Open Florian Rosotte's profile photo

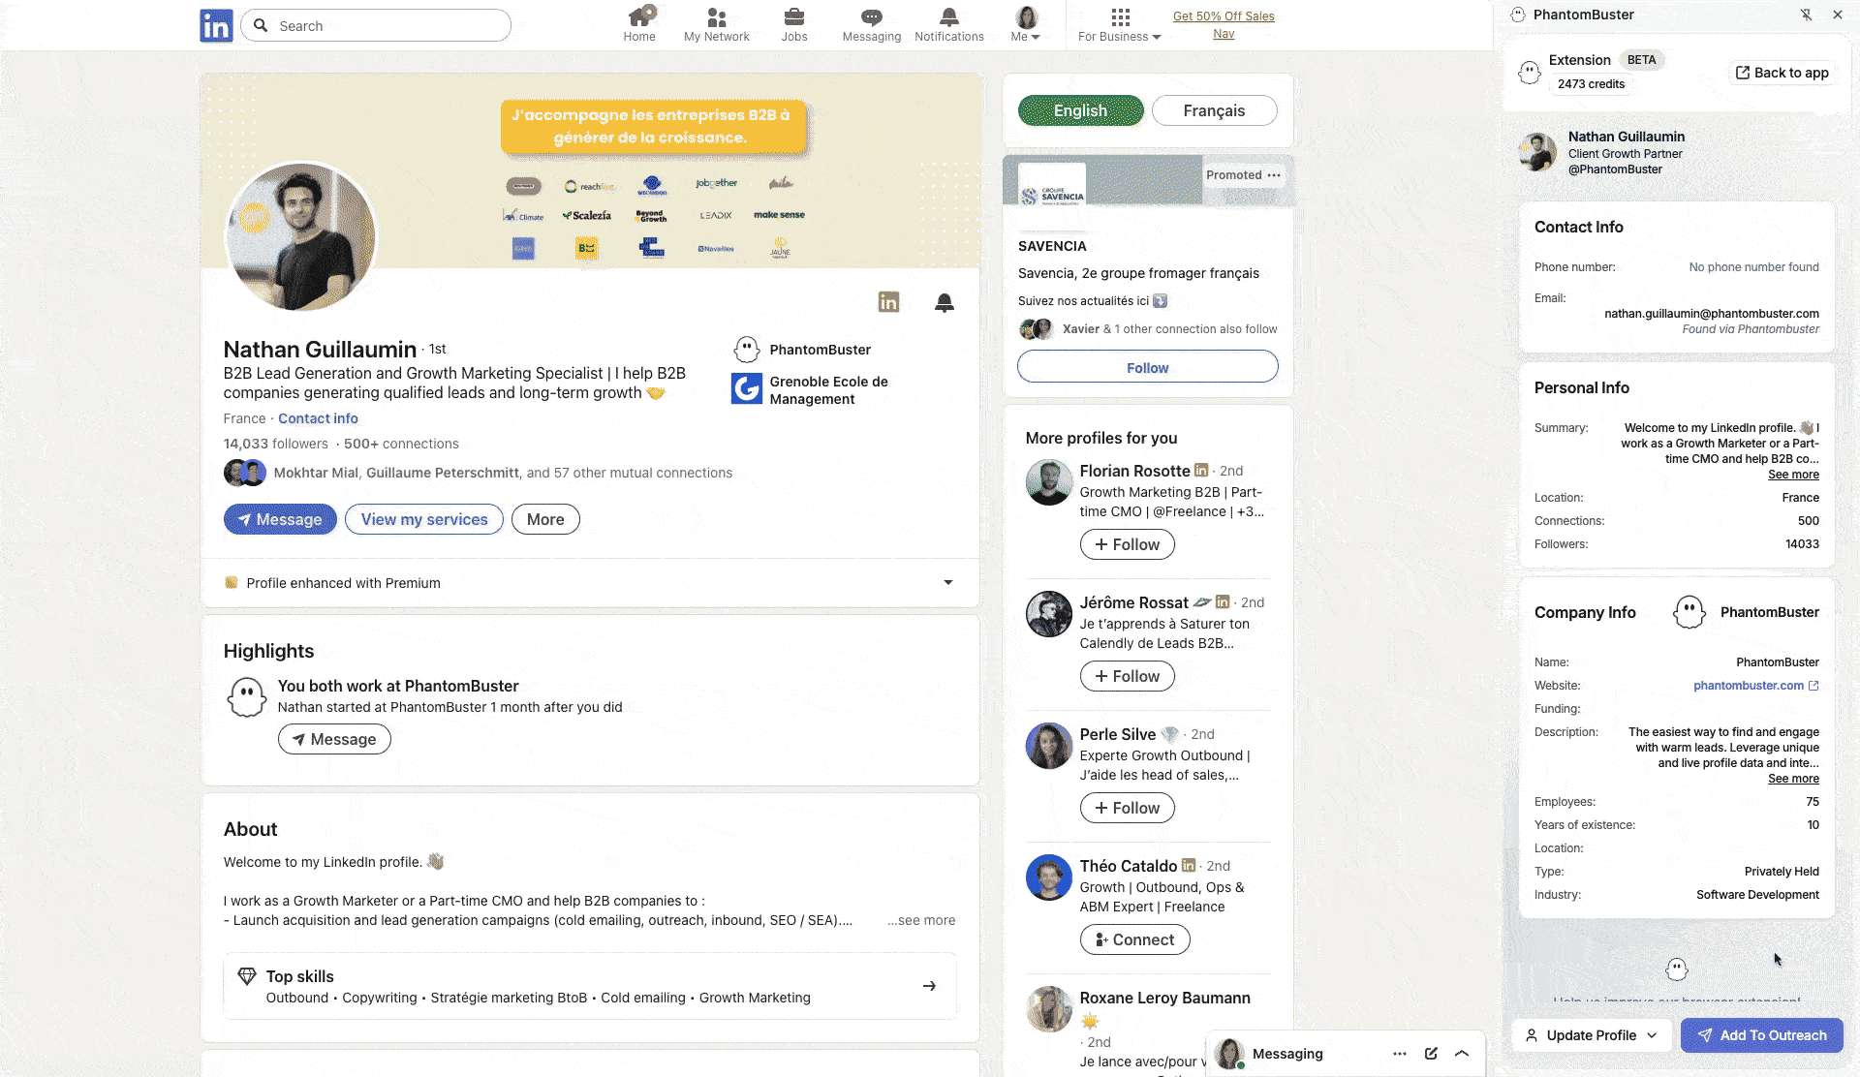point(1049,482)
